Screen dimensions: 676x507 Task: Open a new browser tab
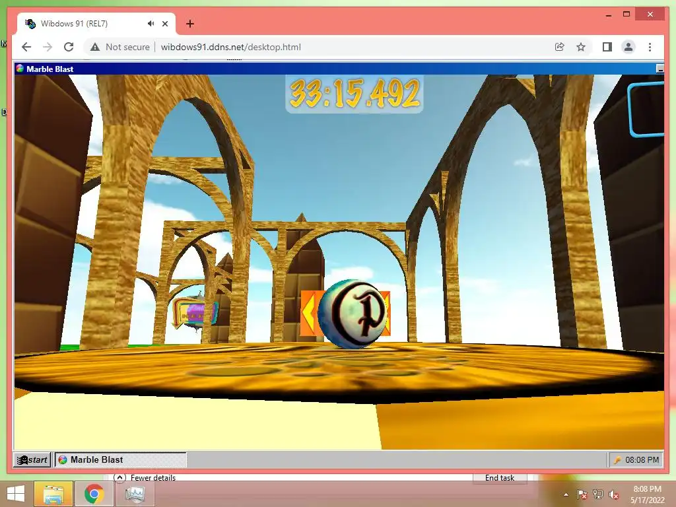[x=189, y=24]
